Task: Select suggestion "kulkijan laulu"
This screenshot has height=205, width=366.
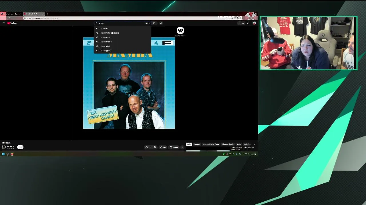Action: click(122, 28)
